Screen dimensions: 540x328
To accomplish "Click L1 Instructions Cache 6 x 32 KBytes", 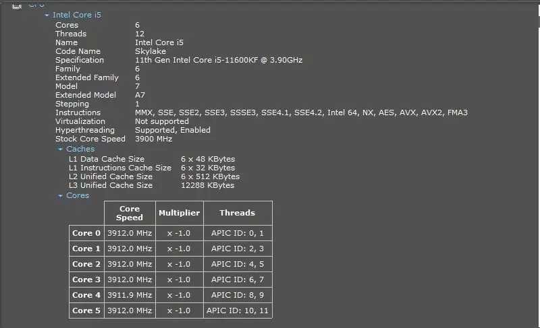I will 208,168.
